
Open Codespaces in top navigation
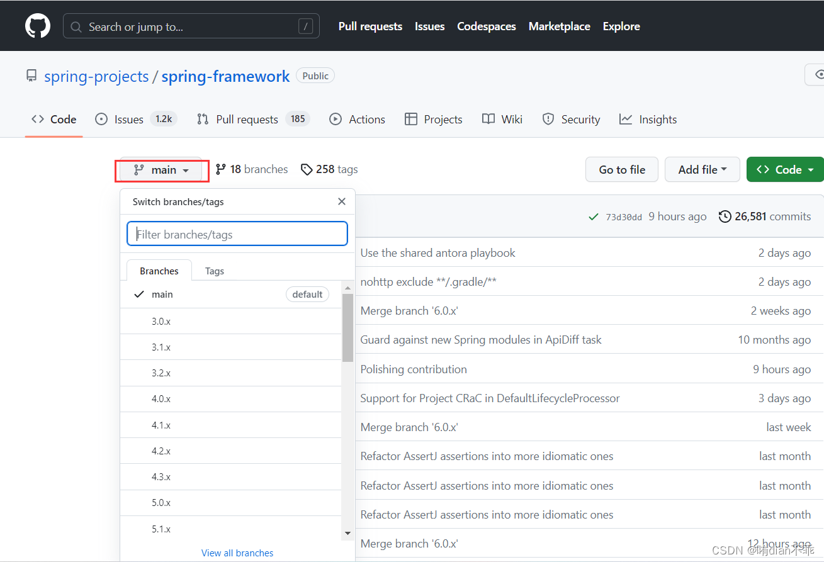click(x=487, y=26)
